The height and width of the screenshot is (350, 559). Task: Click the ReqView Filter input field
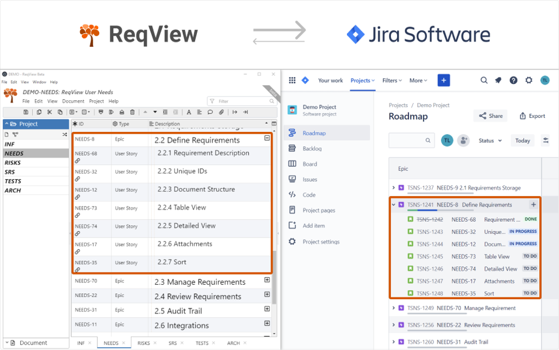239,101
